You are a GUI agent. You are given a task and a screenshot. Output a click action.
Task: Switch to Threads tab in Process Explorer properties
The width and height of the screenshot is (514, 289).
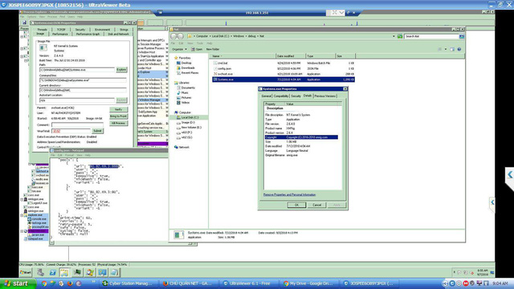click(43, 30)
